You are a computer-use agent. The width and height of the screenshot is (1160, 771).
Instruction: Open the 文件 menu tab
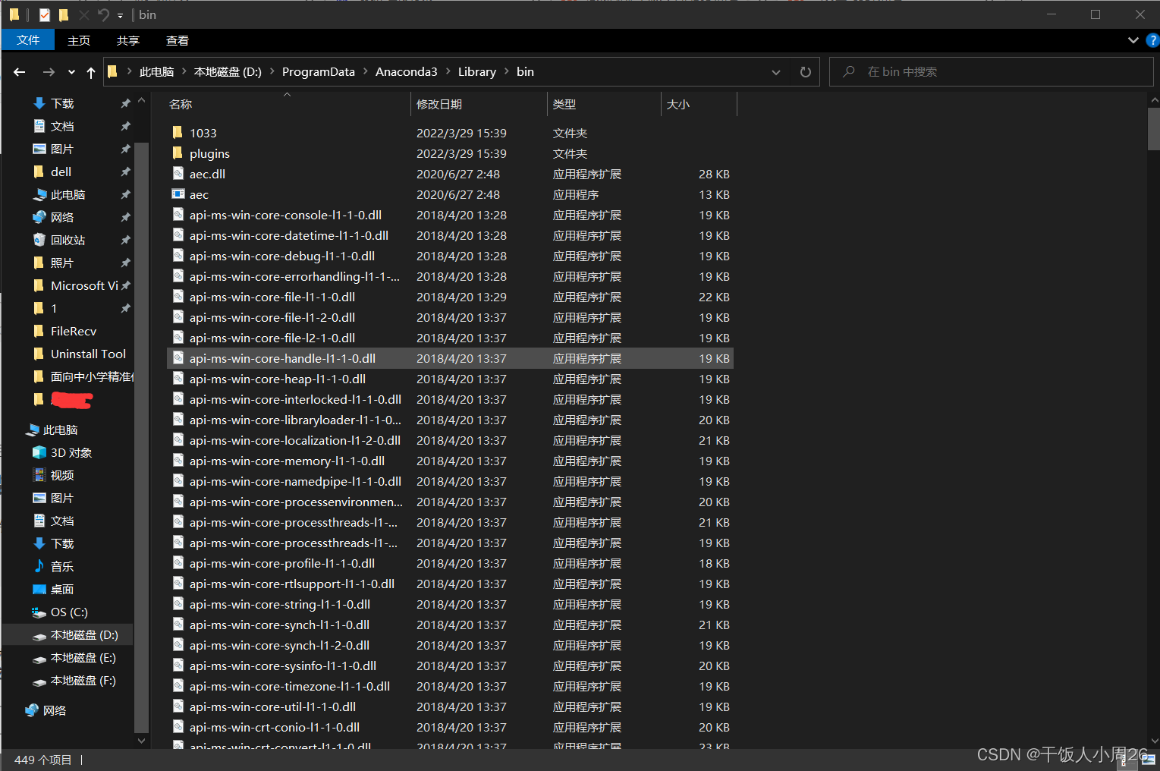click(x=28, y=40)
